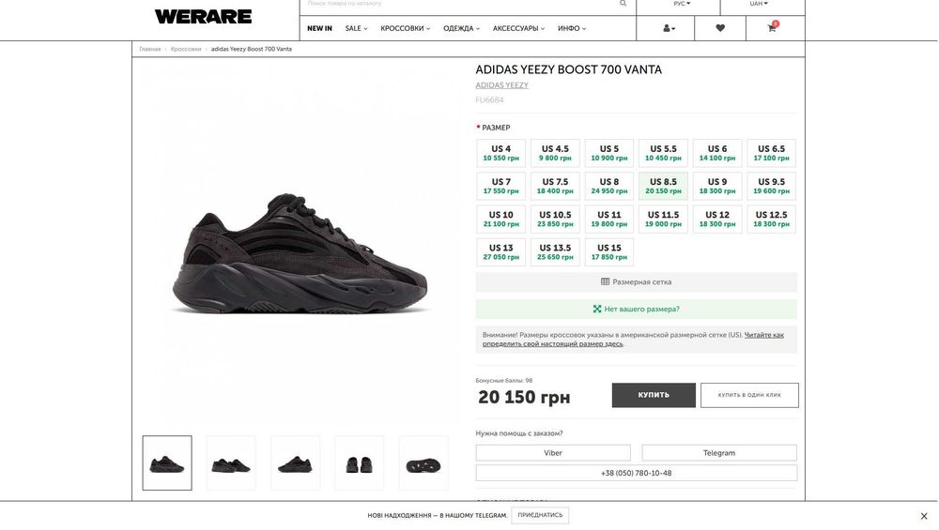Go to Кроссовки breadcrumb
The width and height of the screenshot is (939, 530).
186,49
